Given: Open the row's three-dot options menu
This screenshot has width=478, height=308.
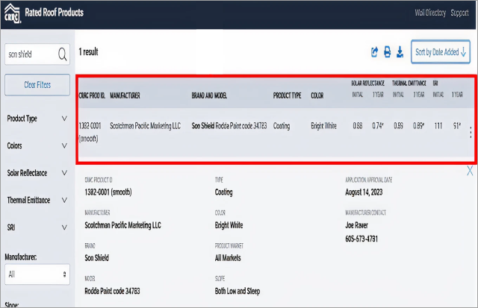Looking at the screenshot, I should pos(471,132).
